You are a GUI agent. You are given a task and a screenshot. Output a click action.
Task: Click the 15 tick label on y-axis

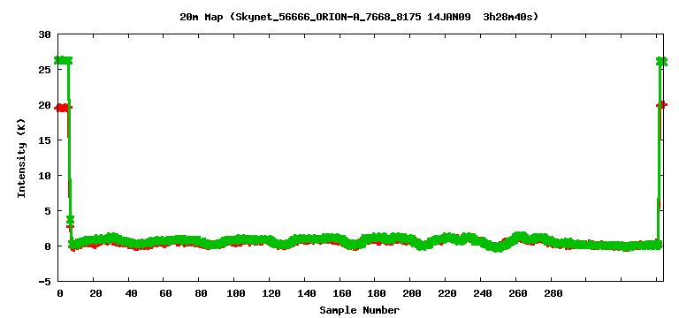click(45, 140)
